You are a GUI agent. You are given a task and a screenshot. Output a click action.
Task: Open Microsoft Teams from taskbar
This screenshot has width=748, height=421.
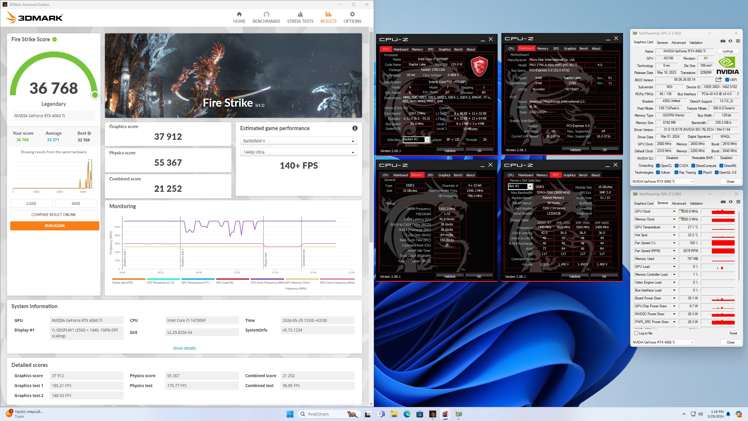(x=381, y=414)
